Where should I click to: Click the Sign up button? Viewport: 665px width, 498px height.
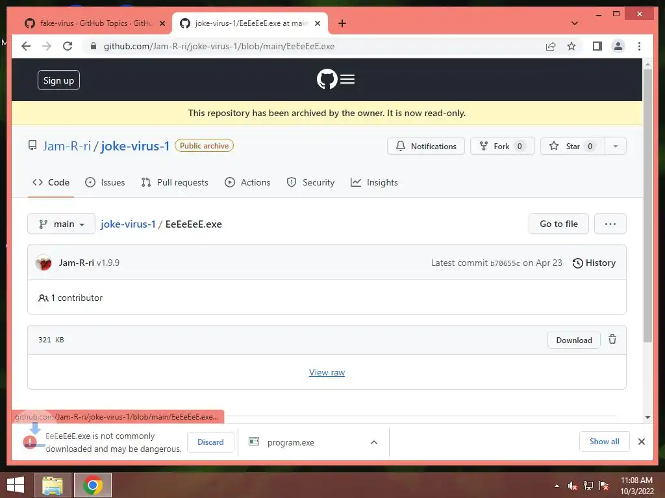click(x=58, y=80)
